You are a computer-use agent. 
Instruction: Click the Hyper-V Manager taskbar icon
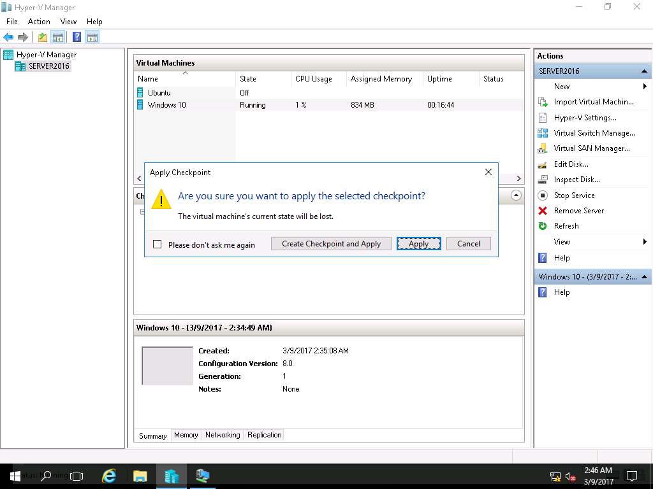click(x=171, y=476)
